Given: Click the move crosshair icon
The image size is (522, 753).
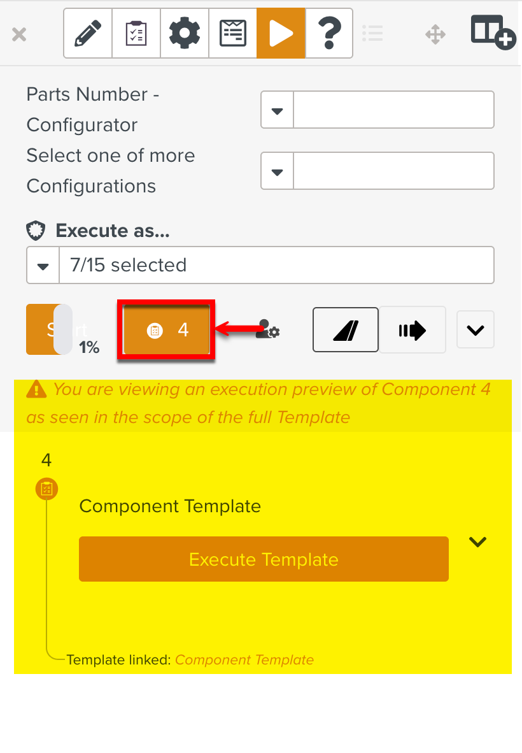Looking at the screenshot, I should (435, 34).
